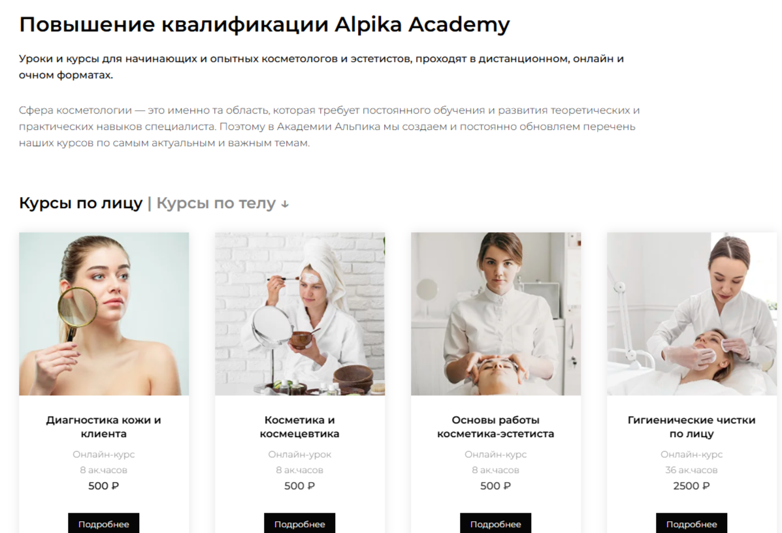Image resolution: width=782 pixels, height=533 pixels.
Task: Open the Косметика и космецевтика course title
Action: click(x=300, y=427)
